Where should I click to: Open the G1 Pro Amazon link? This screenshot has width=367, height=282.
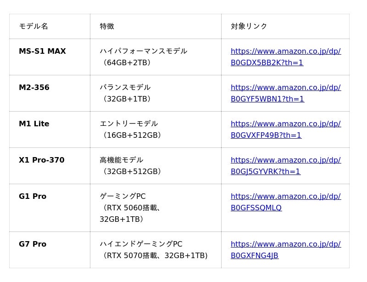286,202
